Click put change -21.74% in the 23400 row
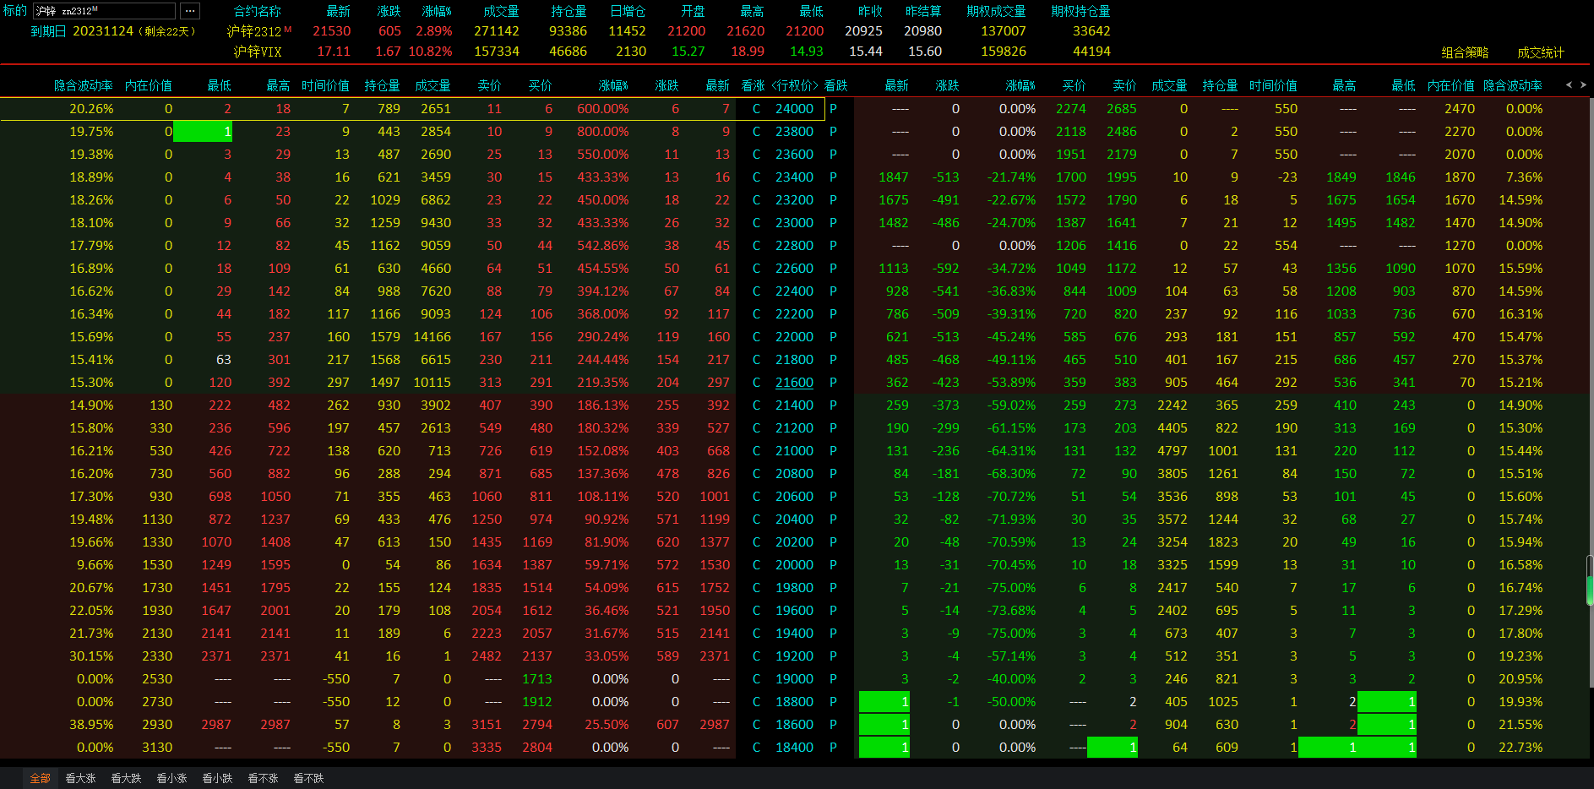This screenshot has height=789, width=1594. (x=1011, y=177)
